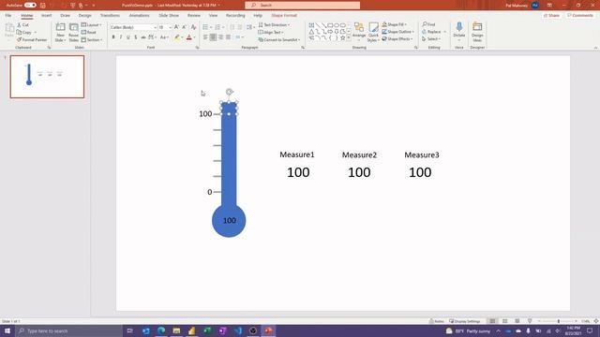Screen dimensions: 600x337
Task: Adjust the zoom slider in status bar
Action: 559,321
